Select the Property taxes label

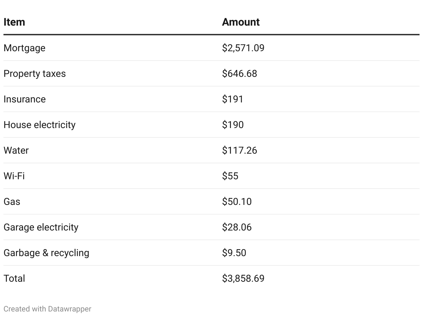[x=35, y=74]
